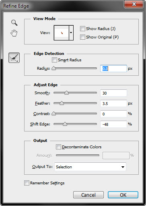
Task: Enable the Show Radius (J) checkbox
Action: click(82, 29)
